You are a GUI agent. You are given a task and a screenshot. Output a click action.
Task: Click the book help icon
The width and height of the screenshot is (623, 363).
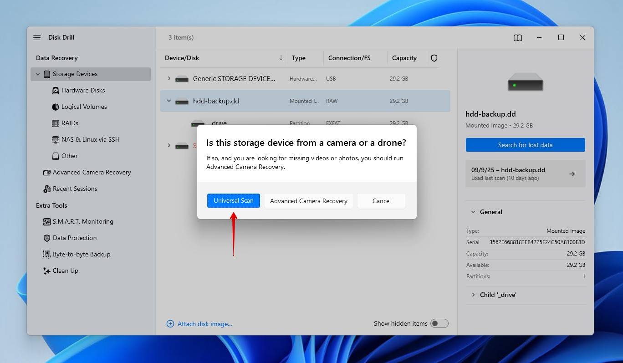[517, 38]
